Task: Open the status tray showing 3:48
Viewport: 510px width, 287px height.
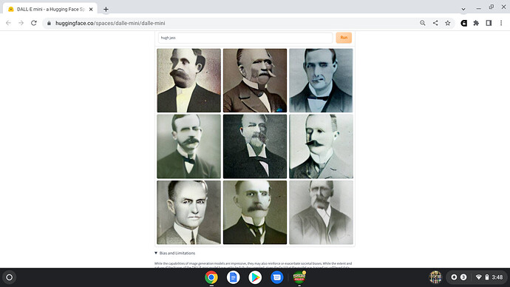Action: pos(476,277)
